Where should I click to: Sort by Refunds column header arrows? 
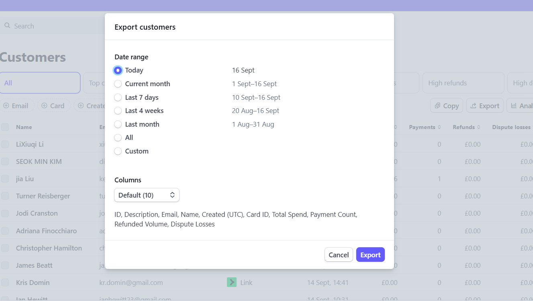click(x=479, y=127)
